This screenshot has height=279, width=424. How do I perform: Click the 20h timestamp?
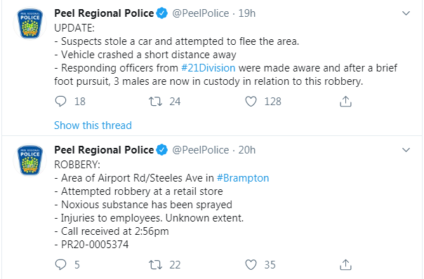point(246,150)
